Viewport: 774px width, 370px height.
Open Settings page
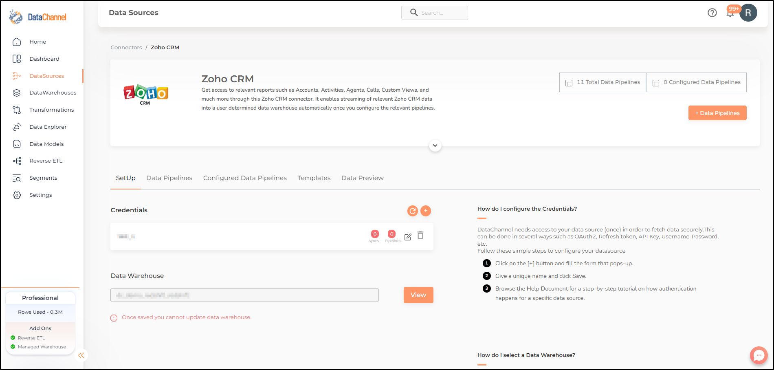point(41,195)
